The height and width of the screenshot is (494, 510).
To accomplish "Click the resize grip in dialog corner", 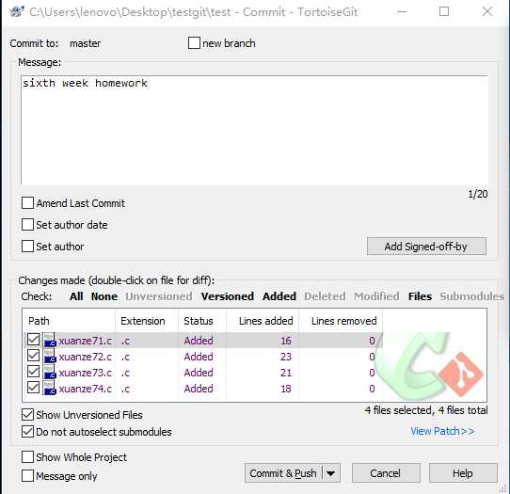I will (x=503, y=488).
